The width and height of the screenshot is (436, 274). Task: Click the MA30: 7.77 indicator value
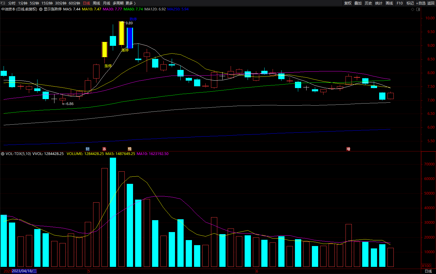(112, 9)
